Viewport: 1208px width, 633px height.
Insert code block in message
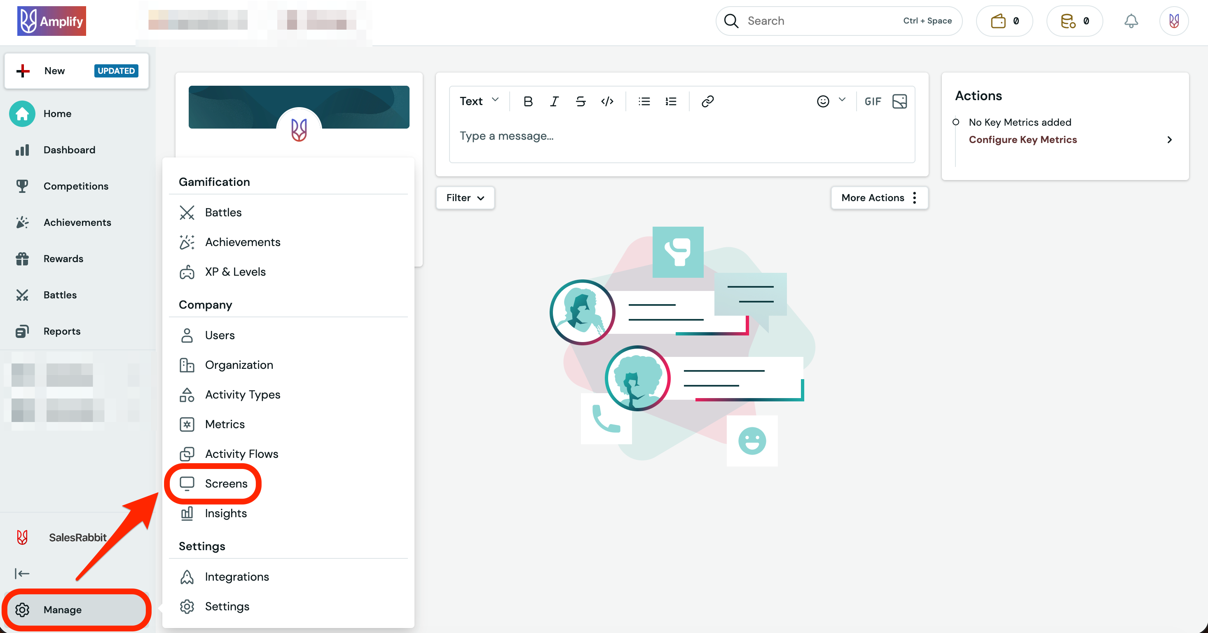pos(607,101)
